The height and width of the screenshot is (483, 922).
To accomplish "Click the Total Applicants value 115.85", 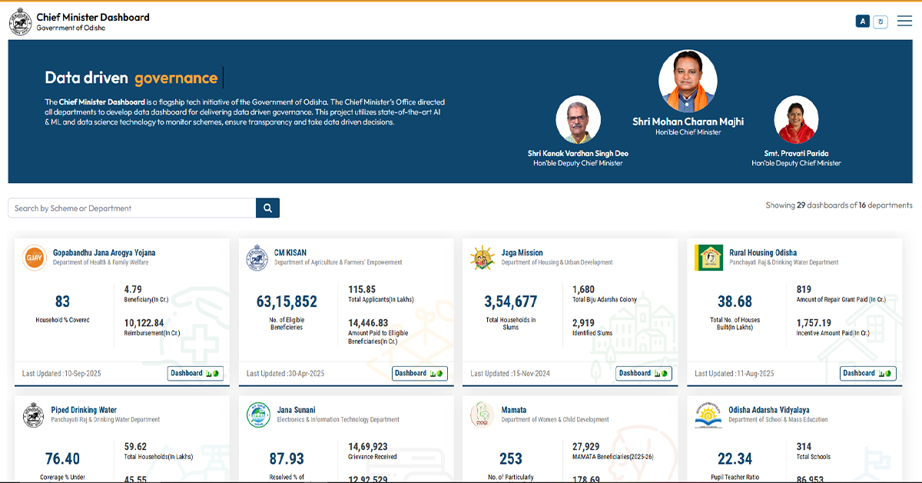I will (x=362, y=289).
